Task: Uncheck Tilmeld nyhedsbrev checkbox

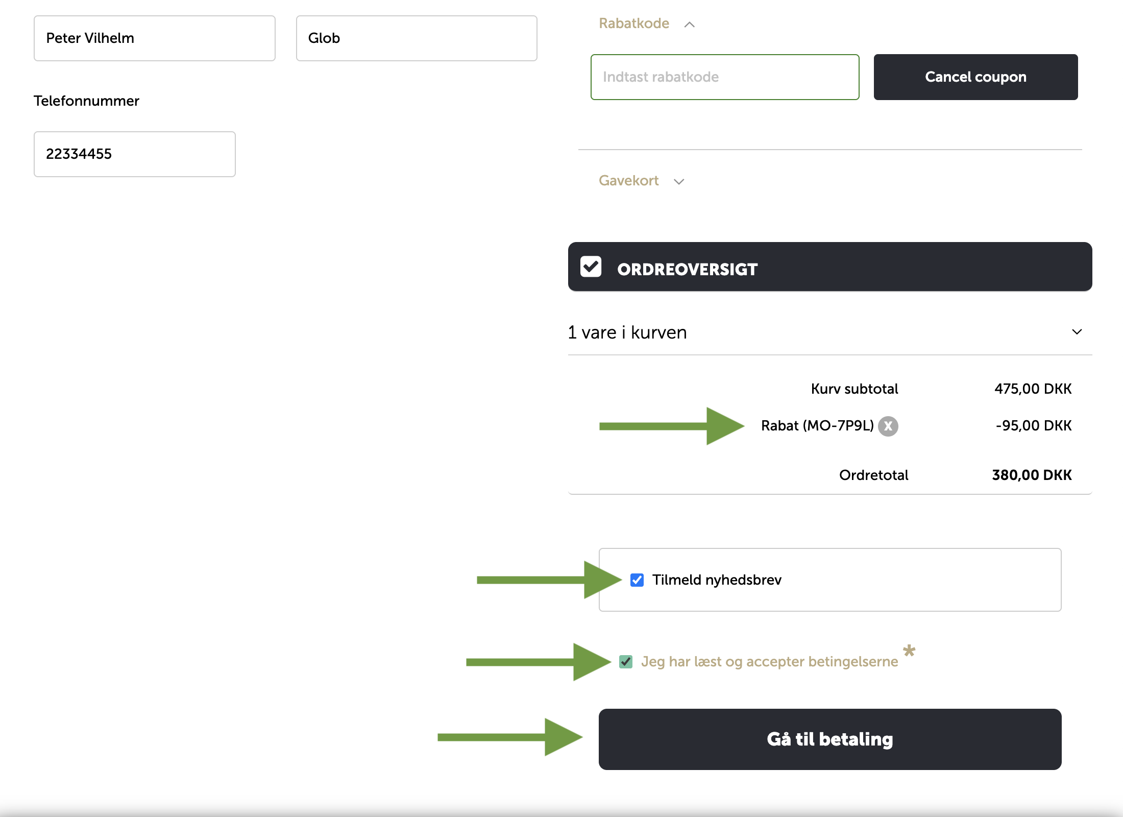Action: 637,580
